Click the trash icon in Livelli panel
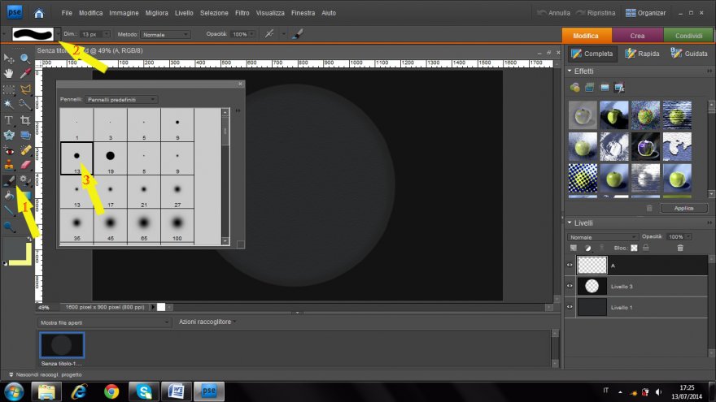 click(x=680, y=248)
